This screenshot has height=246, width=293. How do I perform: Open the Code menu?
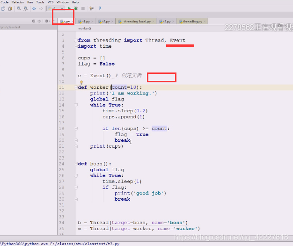pyautogui.click(x=5, y=2)
